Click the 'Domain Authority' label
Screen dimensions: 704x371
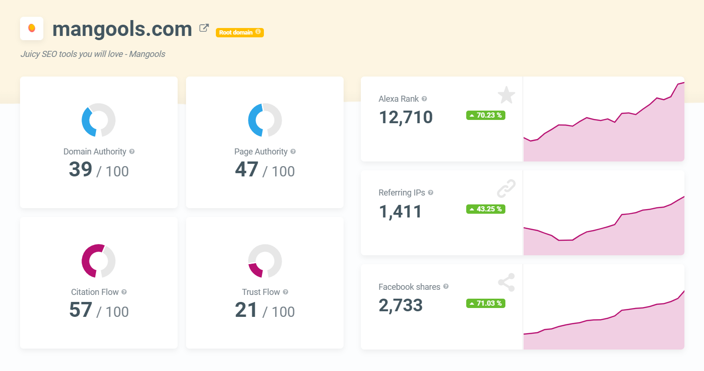[x=95, y=152]
